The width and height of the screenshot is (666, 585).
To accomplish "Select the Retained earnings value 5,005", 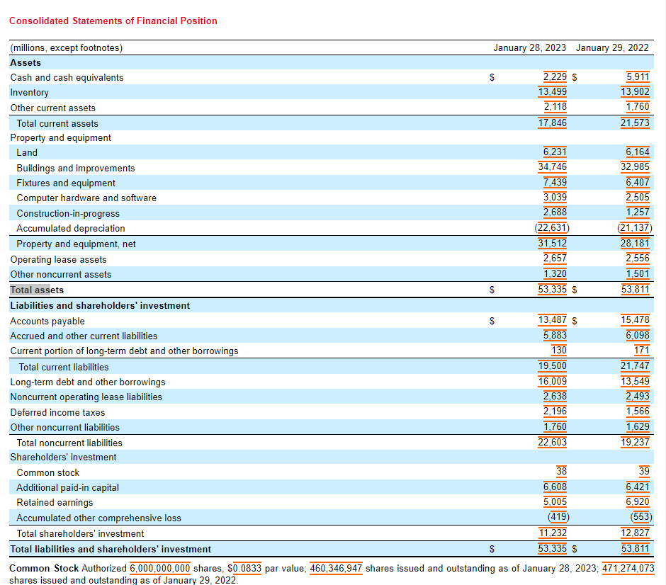I will coord(555,502).
